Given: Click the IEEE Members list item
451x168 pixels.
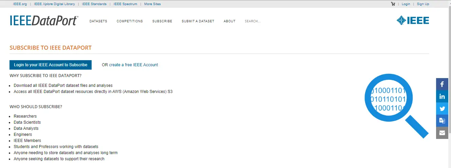Looking at the screenshot, I should pyautogui.click(x=27, y=141).
